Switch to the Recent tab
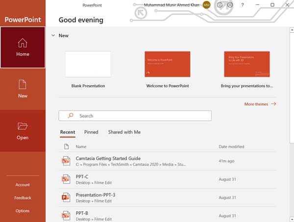The height and width of the screenshot is (222, 294). (x=68, y=132)
